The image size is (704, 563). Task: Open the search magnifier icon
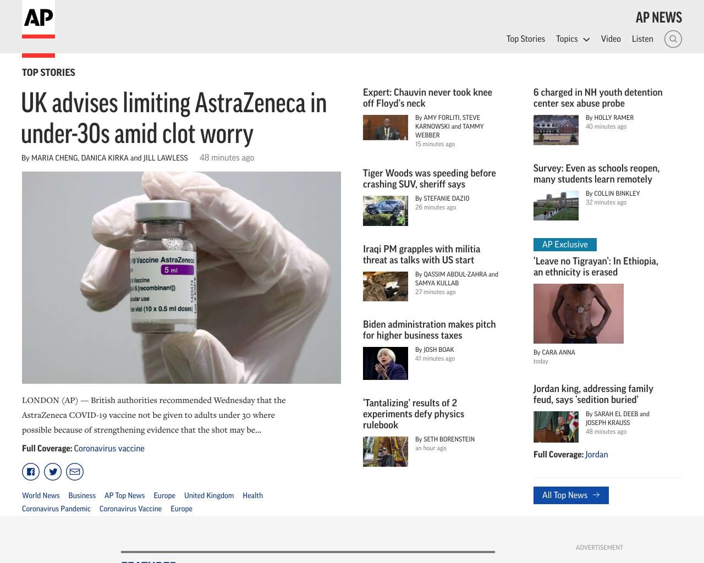click(673, 39)
